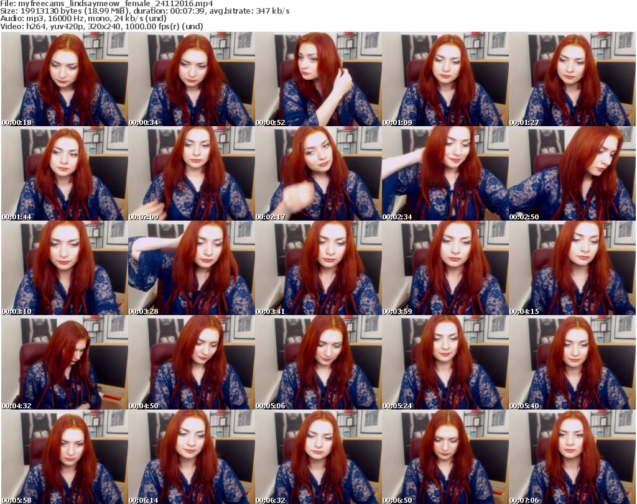
Task: Open the frame at 00:00:52
Action: (x=318, y=79)
